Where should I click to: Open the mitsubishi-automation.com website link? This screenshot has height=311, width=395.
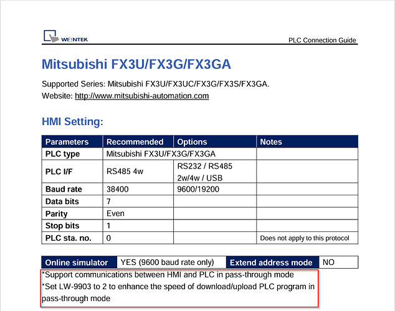coord(142,96)
